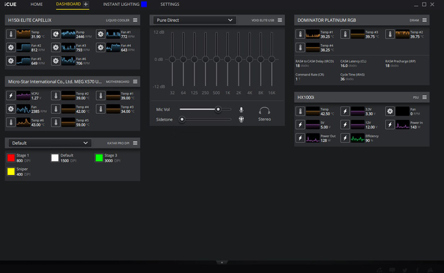
Task: Open the H150i ELITE CAPELLIX panel menu
Action: [135, 20]
